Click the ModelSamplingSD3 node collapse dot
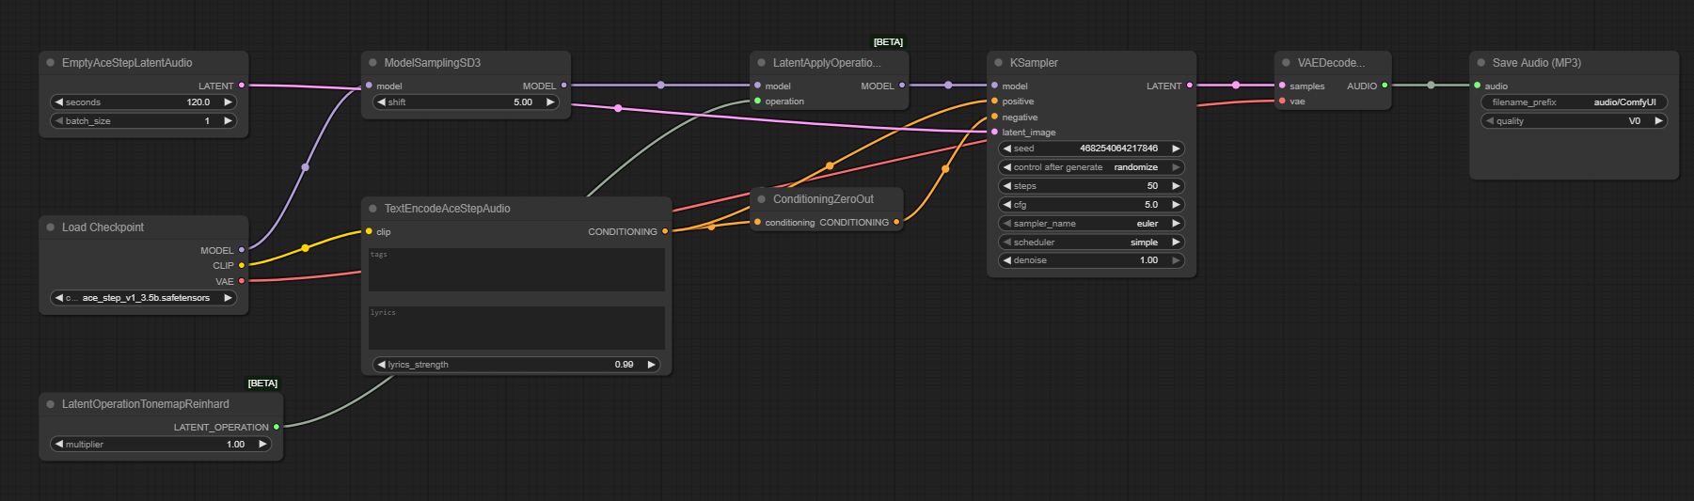The height and width of the screenshot is (501, 1694). pos(372,63)
